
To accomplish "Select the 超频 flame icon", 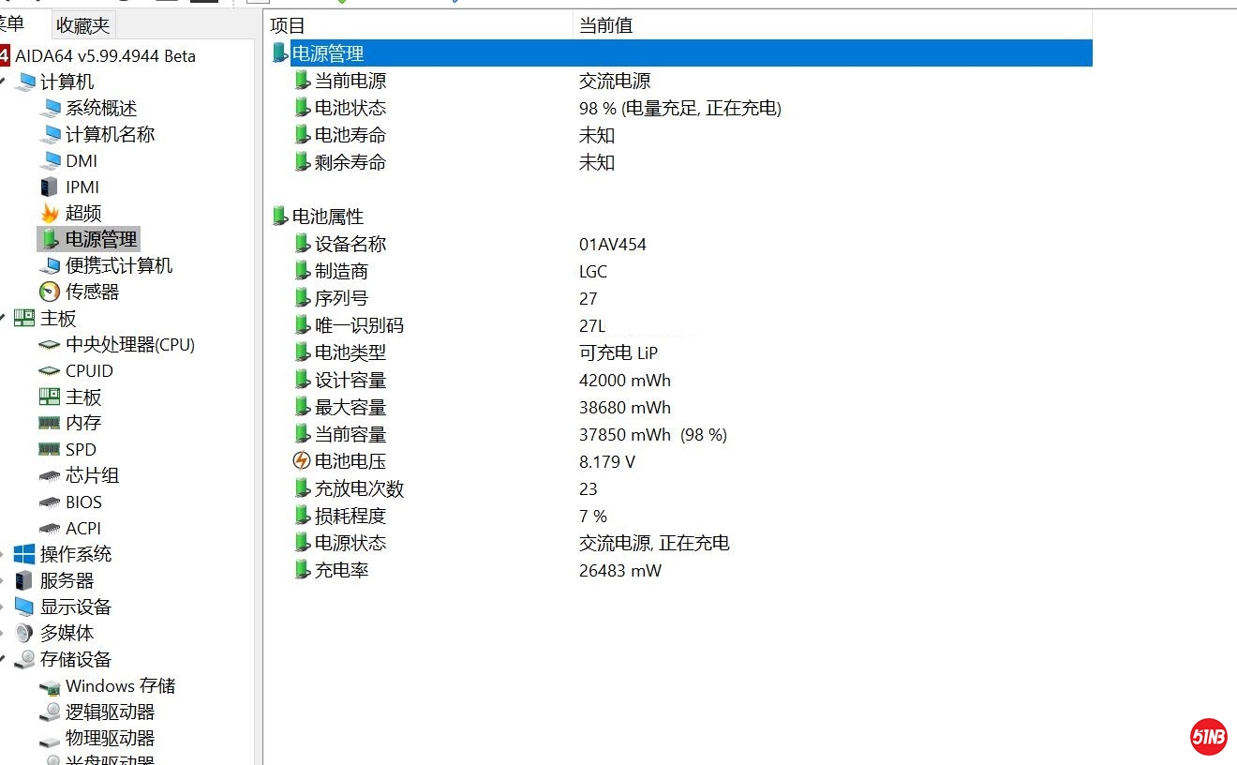I will click(50, 213).
